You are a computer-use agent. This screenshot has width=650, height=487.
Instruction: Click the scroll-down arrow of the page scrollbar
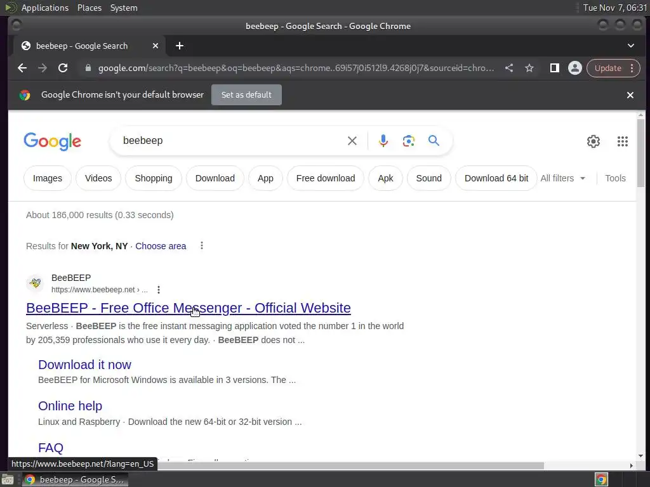pos(640,455)
